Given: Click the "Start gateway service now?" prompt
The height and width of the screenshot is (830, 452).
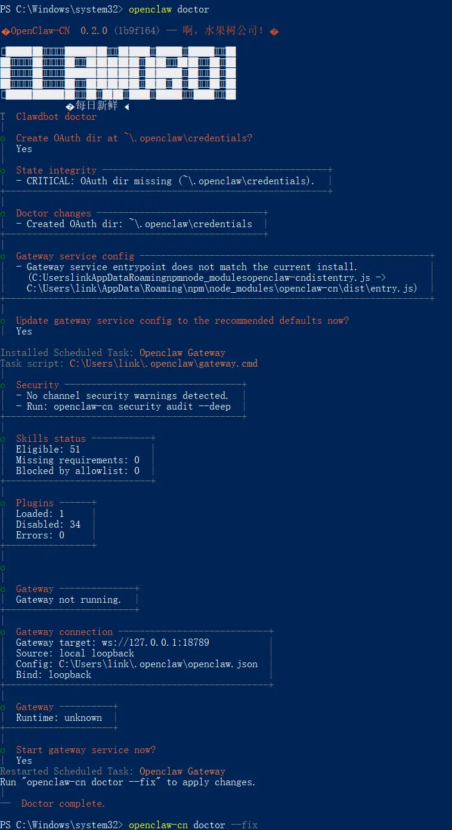Looking at the screenshot, I should point(85,750).
